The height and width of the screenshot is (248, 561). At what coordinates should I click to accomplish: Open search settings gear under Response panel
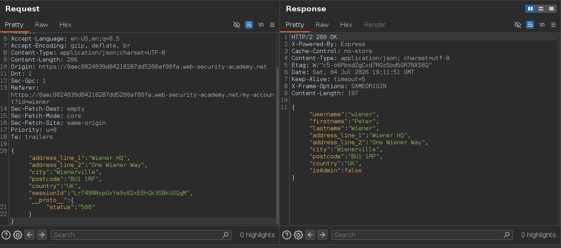pos(298,235)
